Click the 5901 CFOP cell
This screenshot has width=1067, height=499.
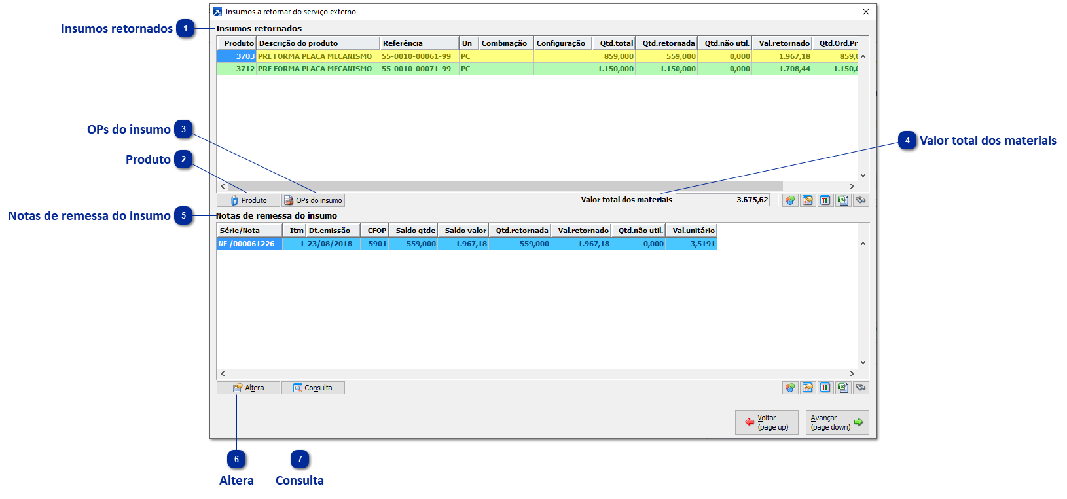pos(374,244)
